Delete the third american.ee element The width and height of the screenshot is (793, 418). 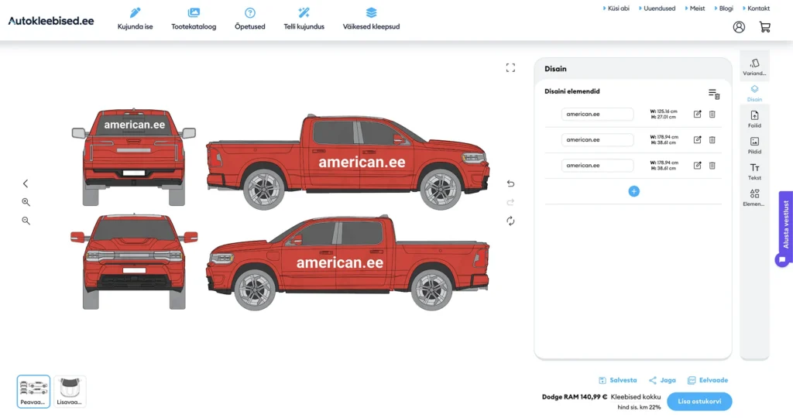[712, 166]
